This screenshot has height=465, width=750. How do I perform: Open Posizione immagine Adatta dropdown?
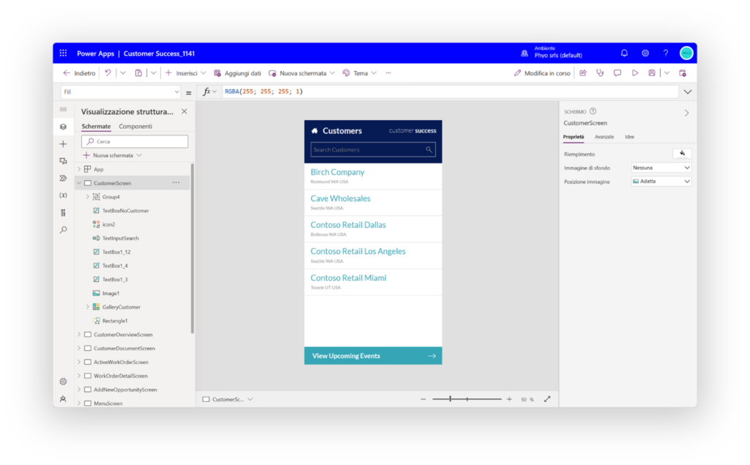[x=661, y=182]
